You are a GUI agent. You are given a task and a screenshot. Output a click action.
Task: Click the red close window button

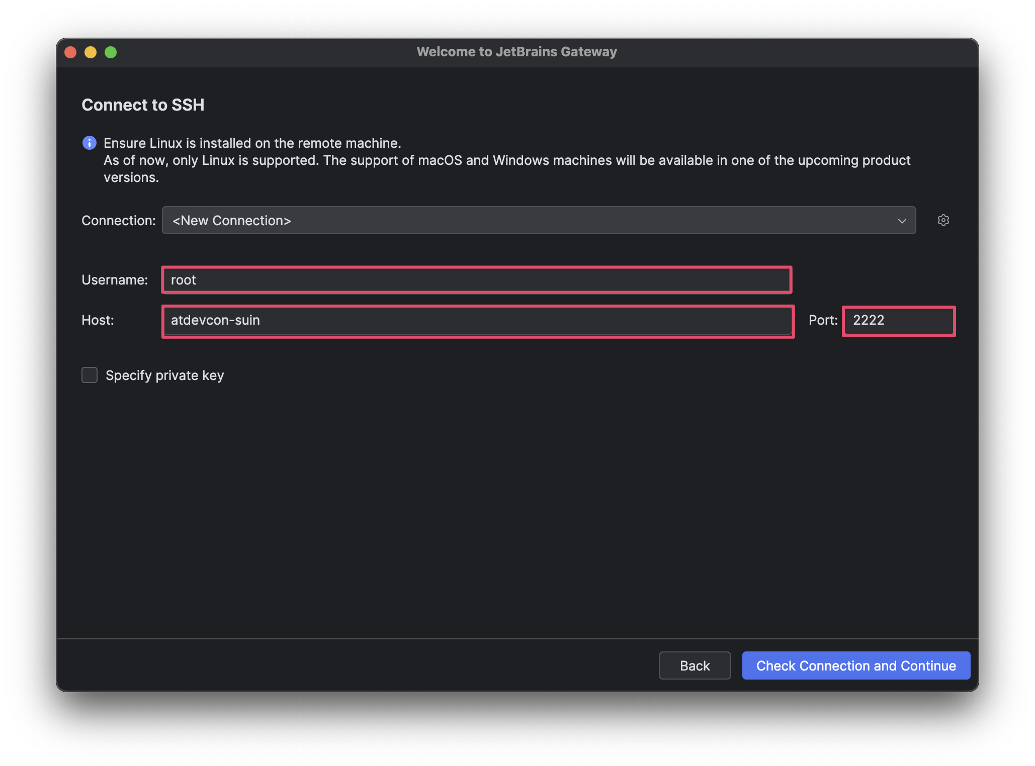(x=70, y=52)
